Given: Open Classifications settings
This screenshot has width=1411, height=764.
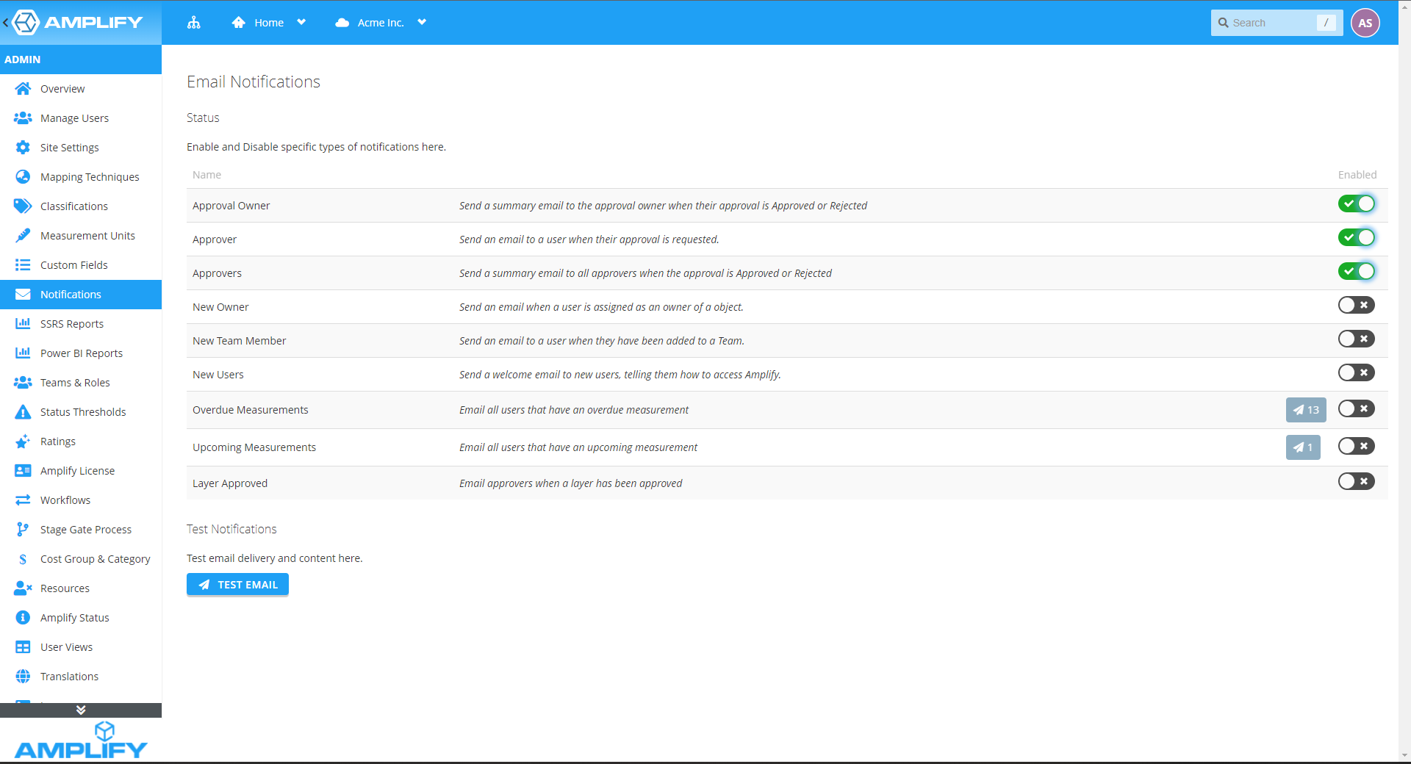Looking at the screenshot, I should [74, 206].
